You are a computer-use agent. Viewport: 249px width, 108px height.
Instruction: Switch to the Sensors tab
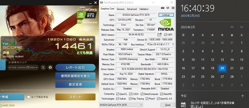click(121, 9)
